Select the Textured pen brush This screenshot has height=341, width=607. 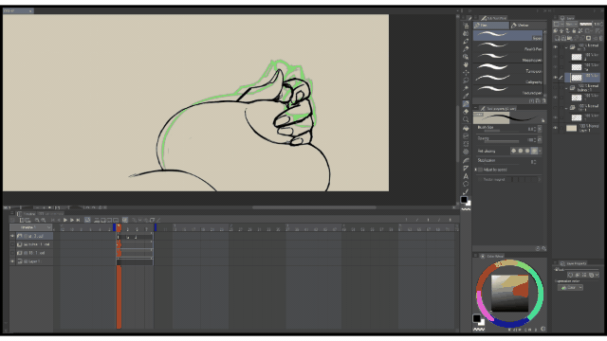point(507,90)
